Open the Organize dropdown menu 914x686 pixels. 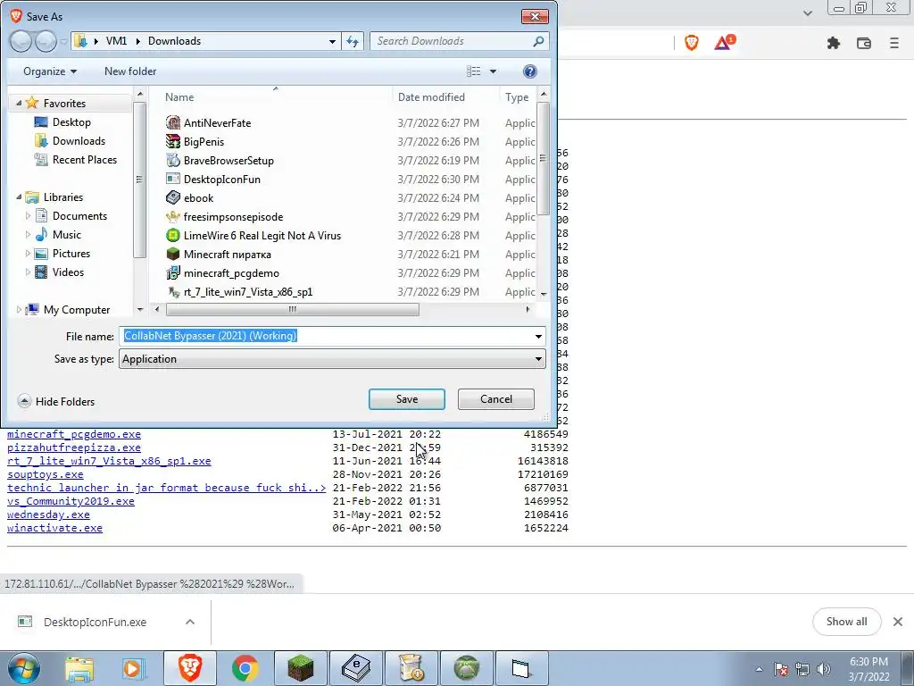point(50,71)
